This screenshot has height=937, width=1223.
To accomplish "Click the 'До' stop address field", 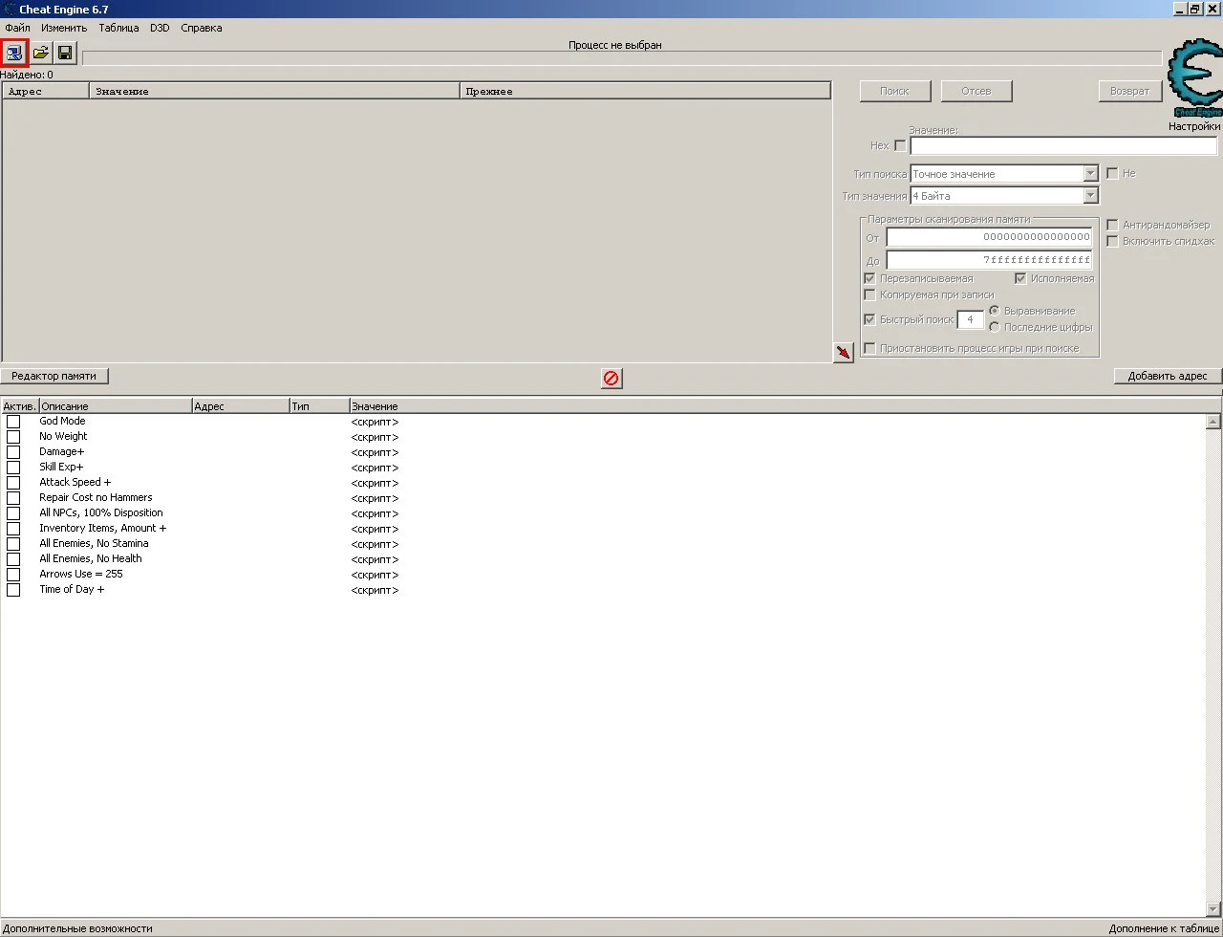I will pos(989,260).
